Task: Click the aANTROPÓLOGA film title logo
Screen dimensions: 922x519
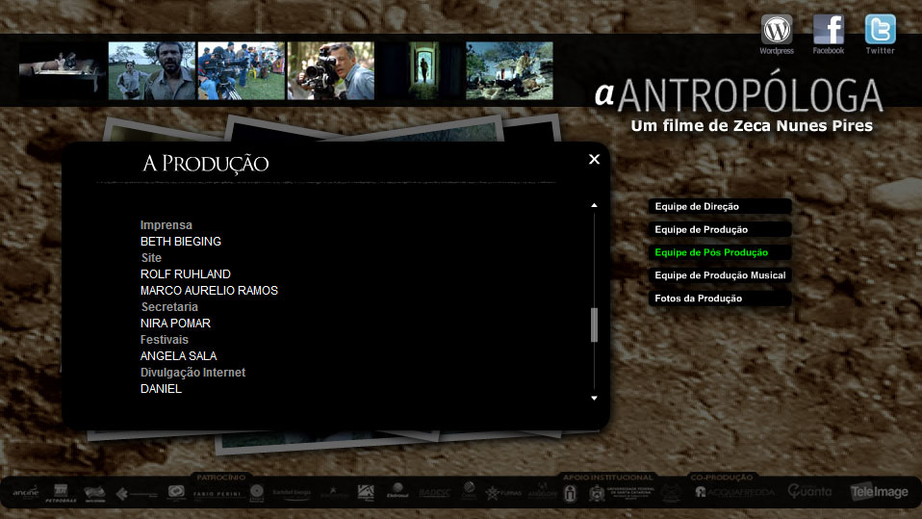Action: (x=738, y=93)
